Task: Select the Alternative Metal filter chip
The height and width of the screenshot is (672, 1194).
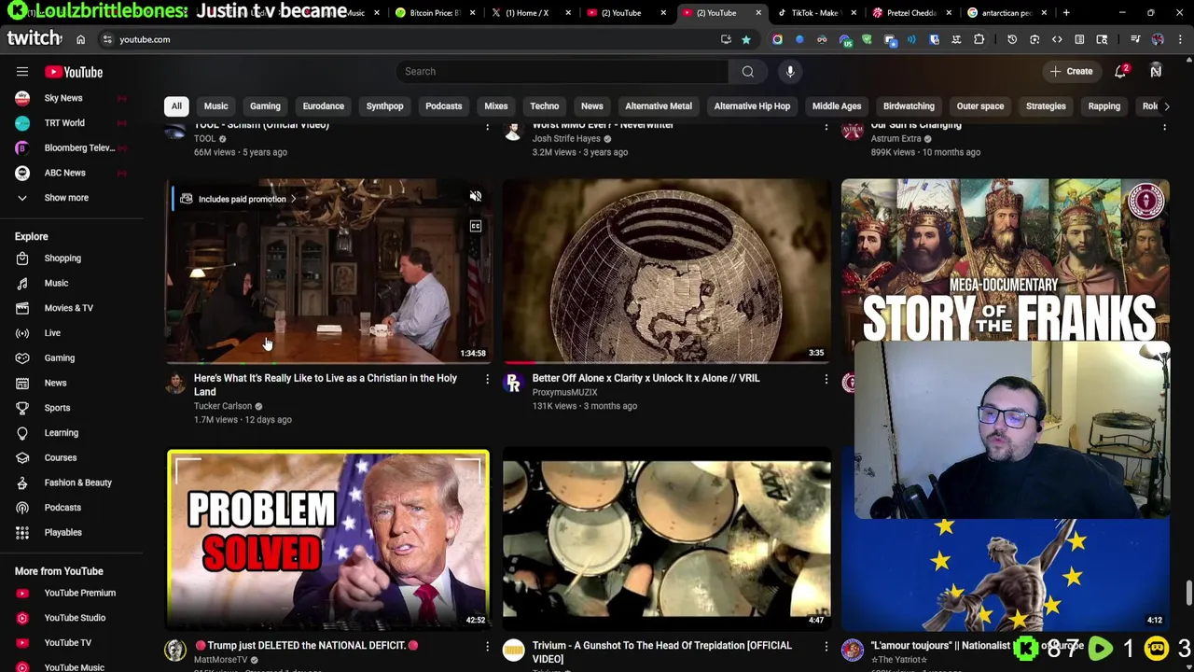Action: tap(659, 105)
